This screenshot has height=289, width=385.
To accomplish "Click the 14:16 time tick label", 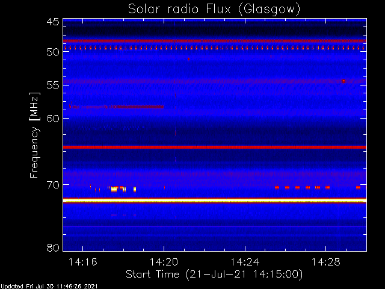I will click(x=82, y=262).
